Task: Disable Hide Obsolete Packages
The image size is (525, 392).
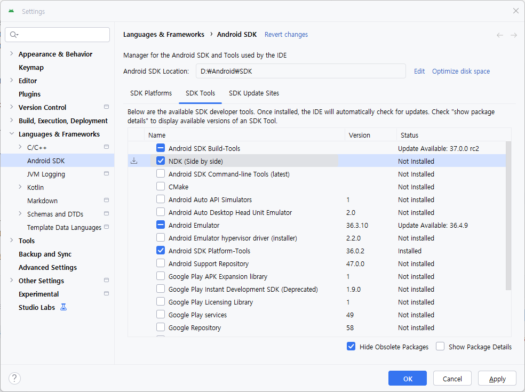Action: tap(351, 347)
